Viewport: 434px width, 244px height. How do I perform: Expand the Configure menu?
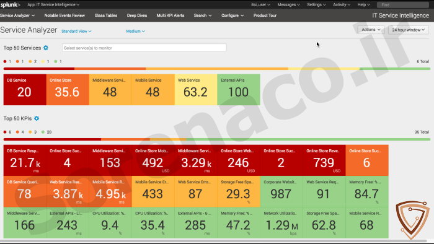pos(232,15)
